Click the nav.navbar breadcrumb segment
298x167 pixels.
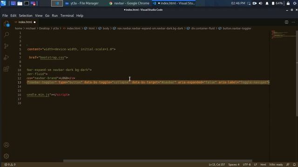pos(150,28)
